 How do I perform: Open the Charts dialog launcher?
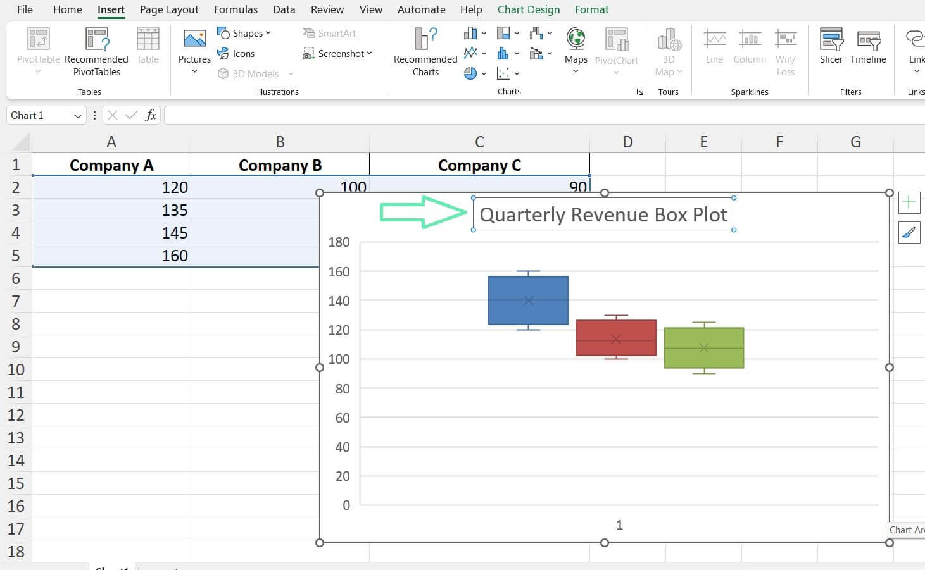tap(639, 92)
